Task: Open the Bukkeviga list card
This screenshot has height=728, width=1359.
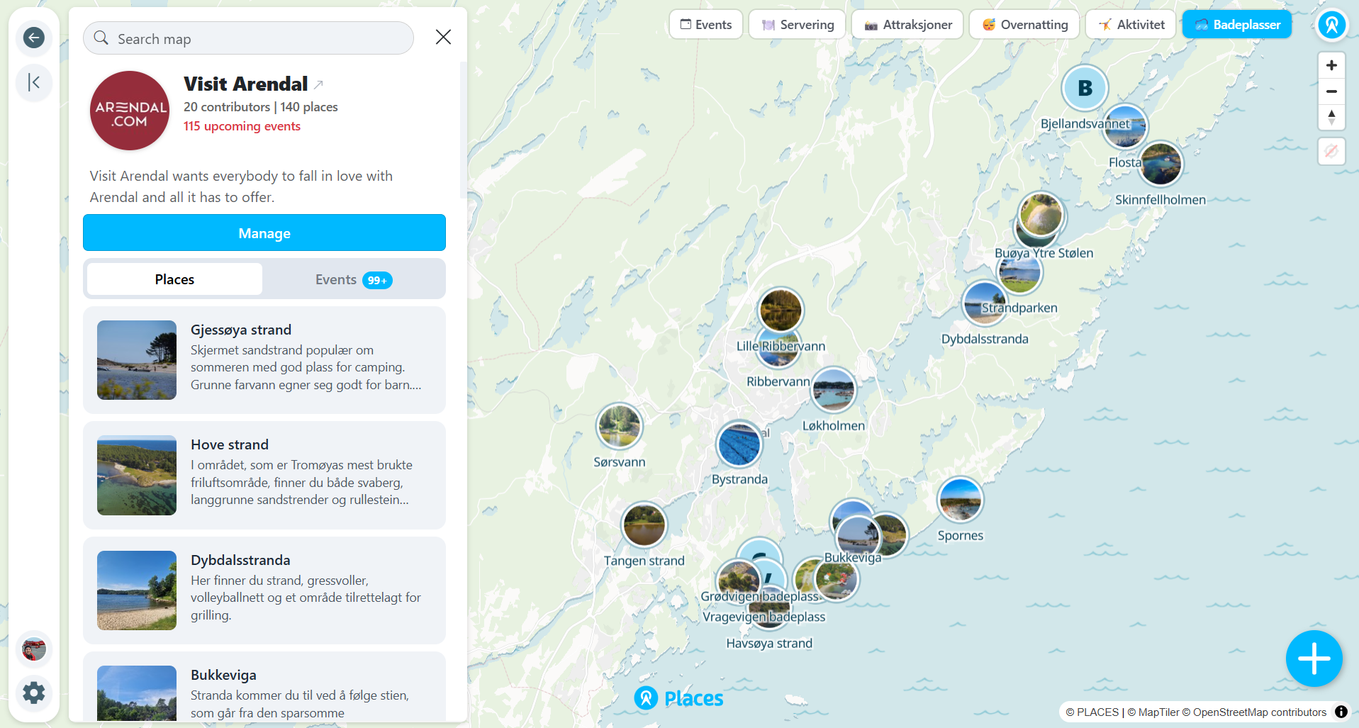Action: click(264, 687)
